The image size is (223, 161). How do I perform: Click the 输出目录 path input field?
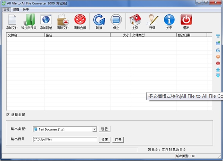[x=65, y=139]
